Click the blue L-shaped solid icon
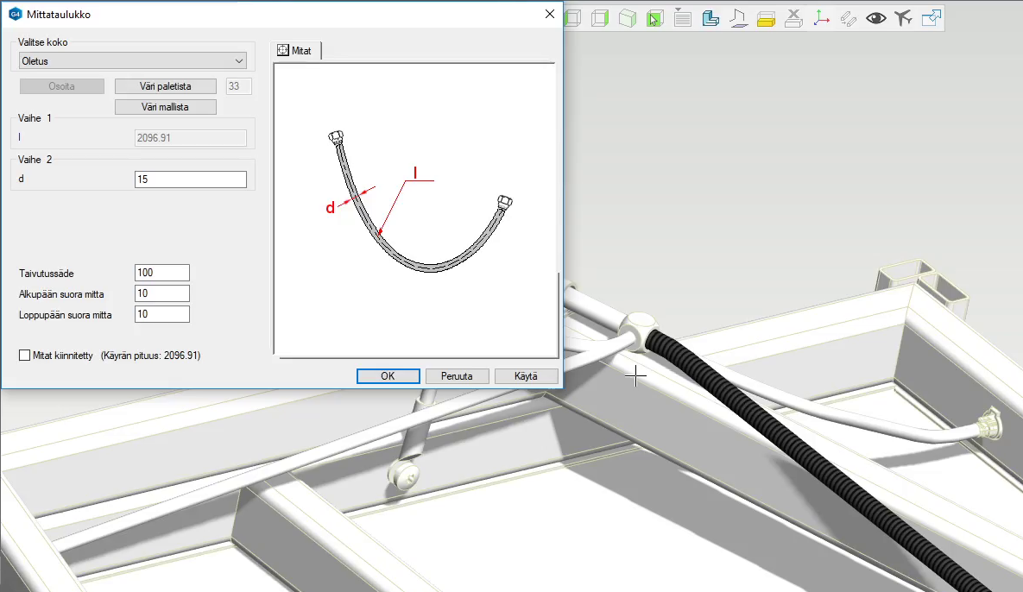This screenshot has height=592, width=1023. pyautogui.click(x=710, y=17)
